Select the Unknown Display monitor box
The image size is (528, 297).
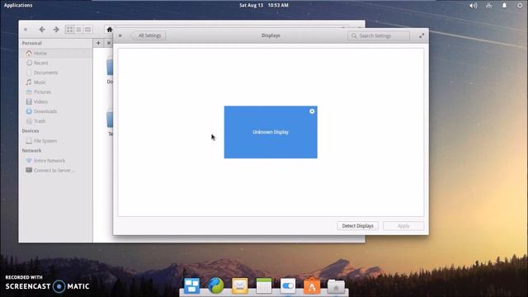coord(271,132)
